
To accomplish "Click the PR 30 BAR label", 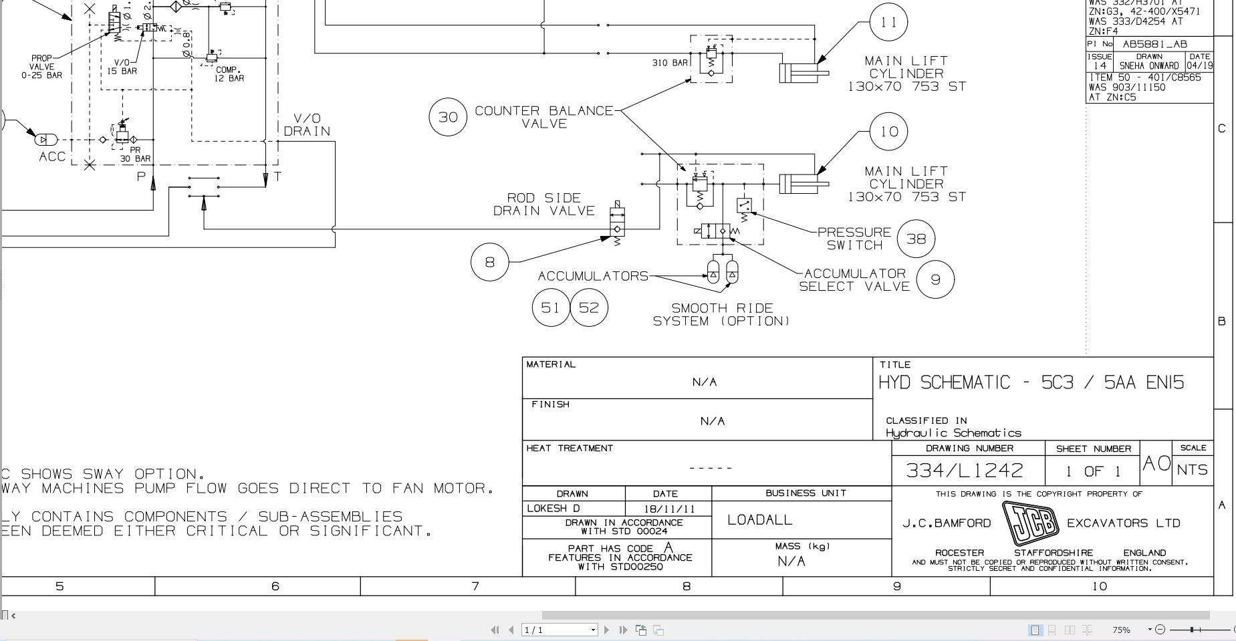I will [135, 154].
